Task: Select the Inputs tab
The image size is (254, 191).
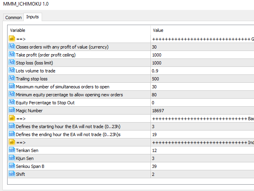Action: (x=33, y=17)
